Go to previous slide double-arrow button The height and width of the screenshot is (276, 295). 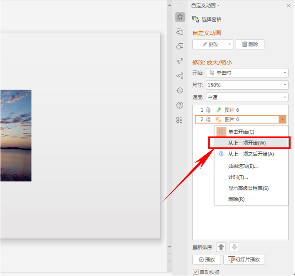169,254
